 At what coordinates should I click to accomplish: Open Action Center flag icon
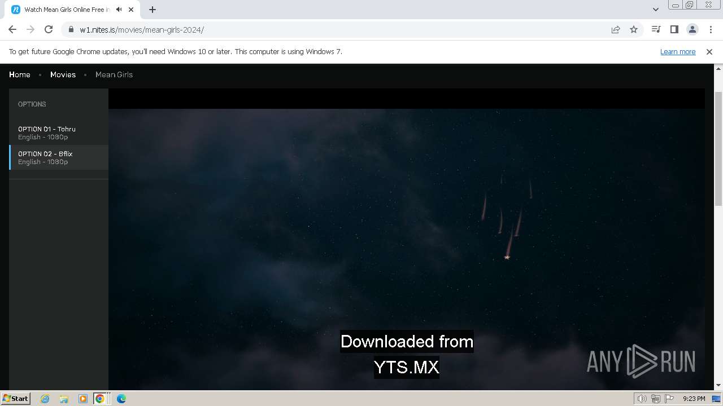[669, 399]
